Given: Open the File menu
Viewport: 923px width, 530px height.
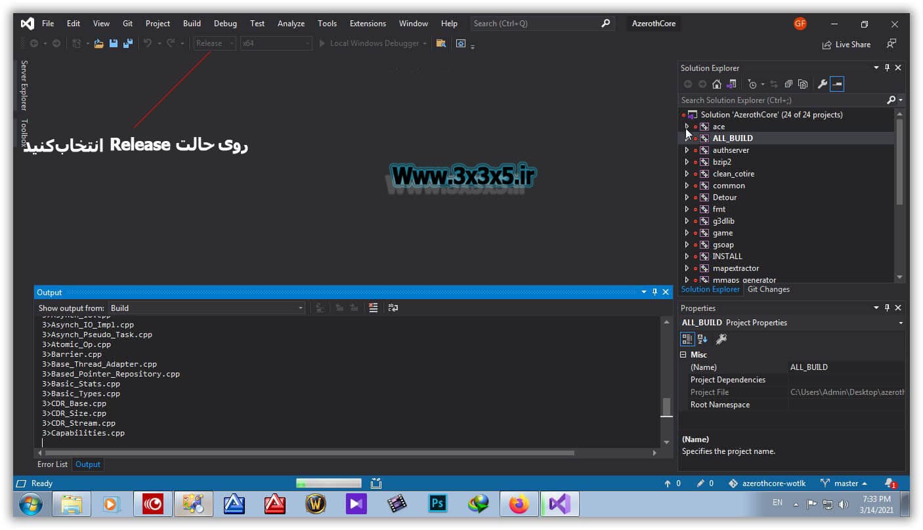Looking at the screenshot, I should [48, 24].
